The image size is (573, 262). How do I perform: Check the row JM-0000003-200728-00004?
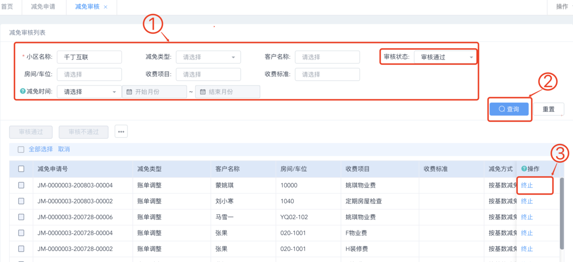pyautogui.click(x=21, y=233)
